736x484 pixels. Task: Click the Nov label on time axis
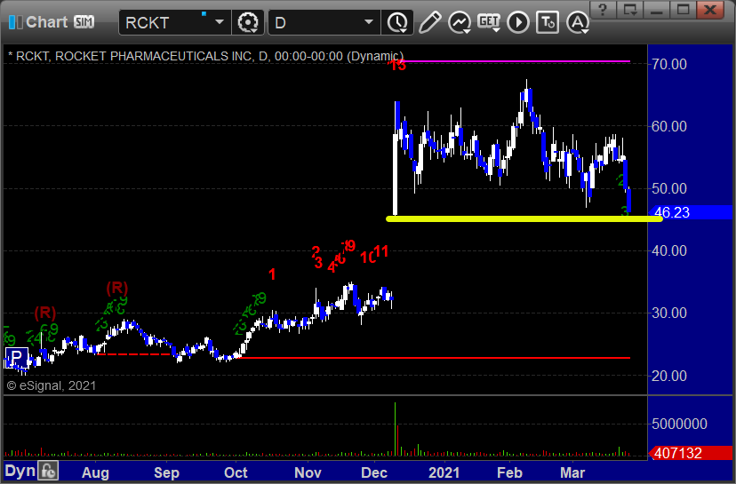pyautogui.click(x=308, y=472)
